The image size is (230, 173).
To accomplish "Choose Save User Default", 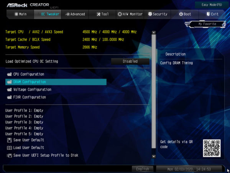I will pos(29,140).
